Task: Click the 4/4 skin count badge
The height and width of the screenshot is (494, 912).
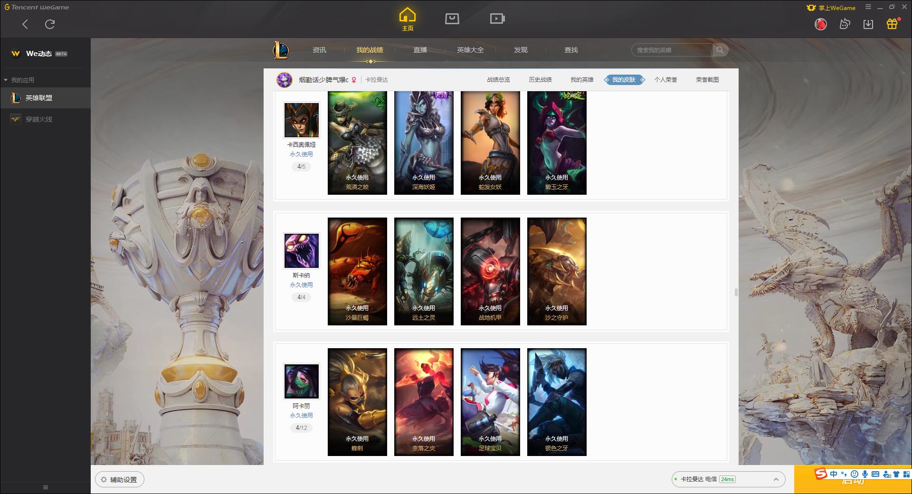Action: [x=302, y=297]
